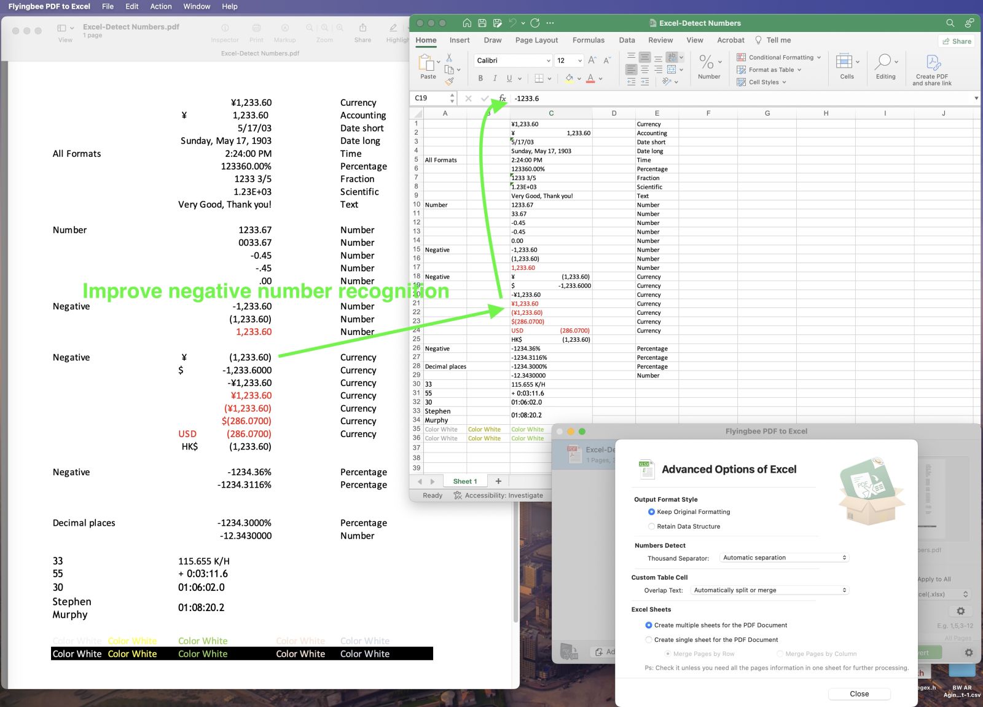This screenshot has height=707, width=983.
Task: Open the Overlap Text dropdown
Action: [x=769, y=590]
